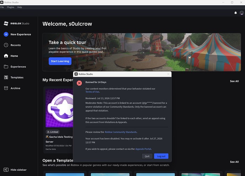Click the Roblox Studio title bar app icon
245x176 pixels.
[2, 2]
